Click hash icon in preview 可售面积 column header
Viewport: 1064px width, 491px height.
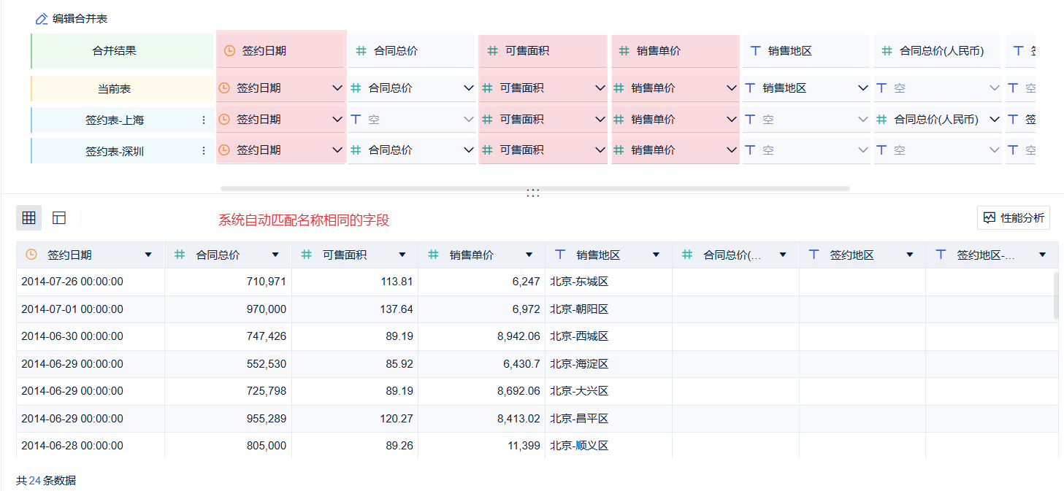(x=307, y=255)
